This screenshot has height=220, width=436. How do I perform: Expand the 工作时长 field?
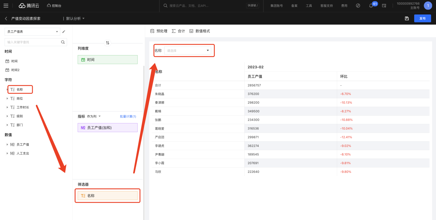tap(7, 107)
